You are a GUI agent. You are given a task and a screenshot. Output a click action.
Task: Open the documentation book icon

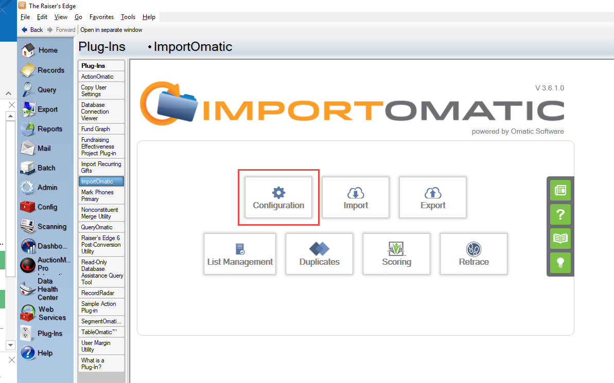[x=560, y=239]
